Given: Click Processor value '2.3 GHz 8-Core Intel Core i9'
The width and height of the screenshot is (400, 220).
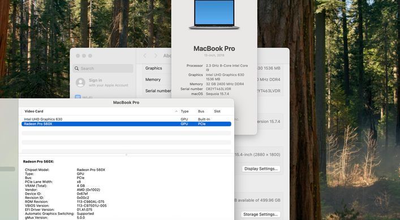Looking at the screenshot, I should pos(227,67).
